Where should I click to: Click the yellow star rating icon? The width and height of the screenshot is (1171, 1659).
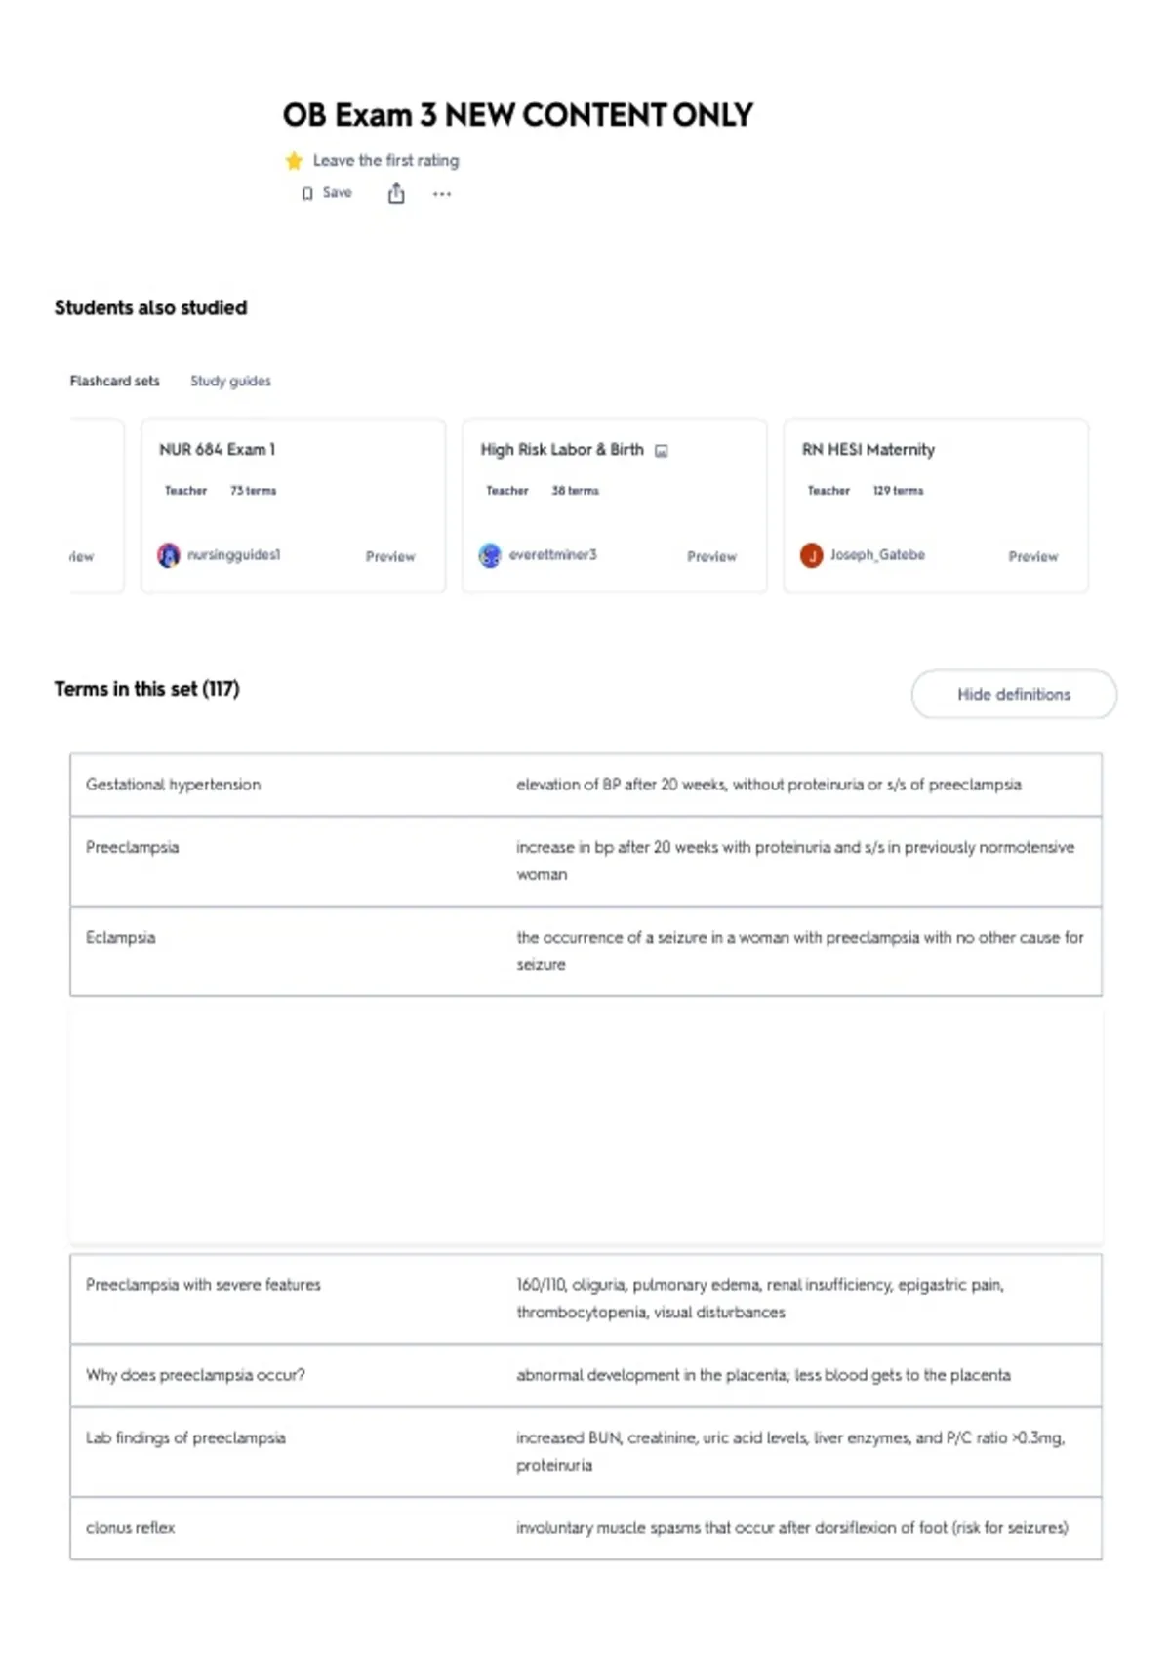294,161
